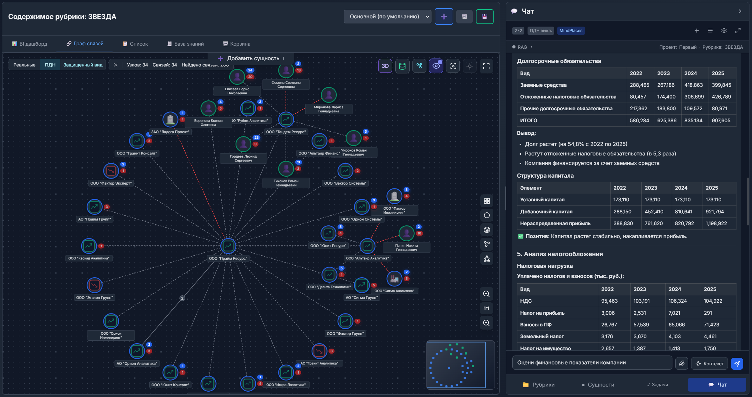The image size is (752, 397).
Task: Switch to the Список tab
Action: tap(135, 44)
